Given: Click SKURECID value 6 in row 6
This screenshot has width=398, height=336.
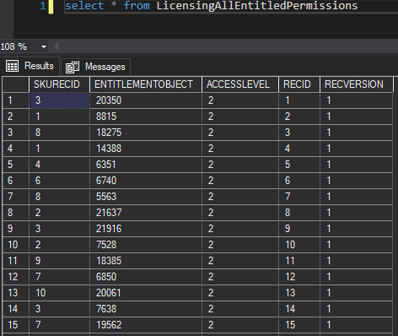Looking at the screenshot, I should click(59, 181).
